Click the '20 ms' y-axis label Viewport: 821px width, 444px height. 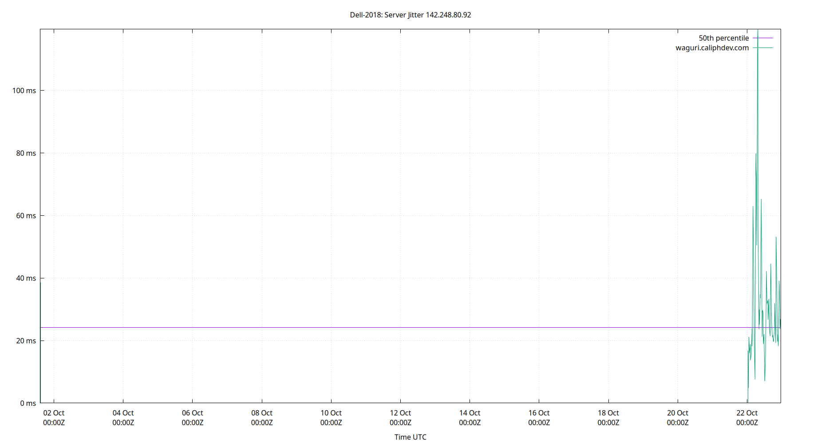pos(26,341)
